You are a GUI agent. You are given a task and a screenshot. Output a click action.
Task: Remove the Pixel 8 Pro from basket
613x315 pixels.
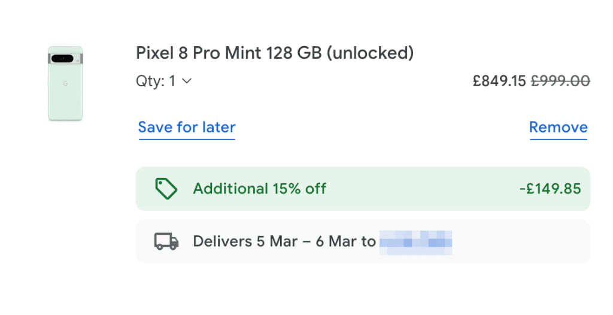click(558, 128)
